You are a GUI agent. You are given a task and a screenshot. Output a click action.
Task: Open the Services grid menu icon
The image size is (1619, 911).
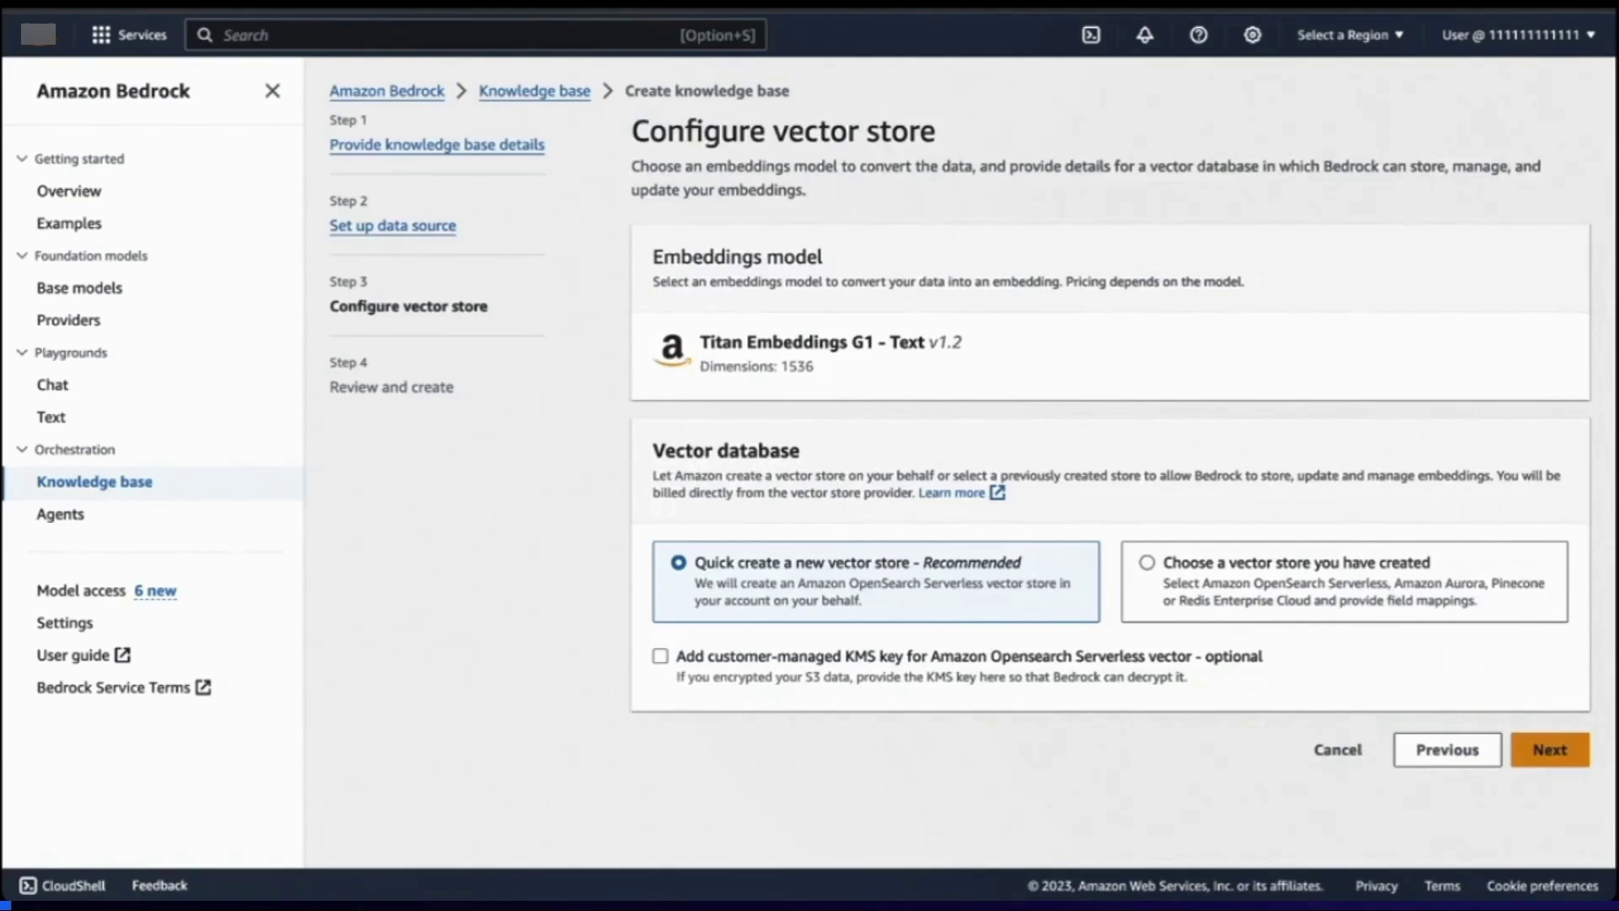(x=101, y=35)
